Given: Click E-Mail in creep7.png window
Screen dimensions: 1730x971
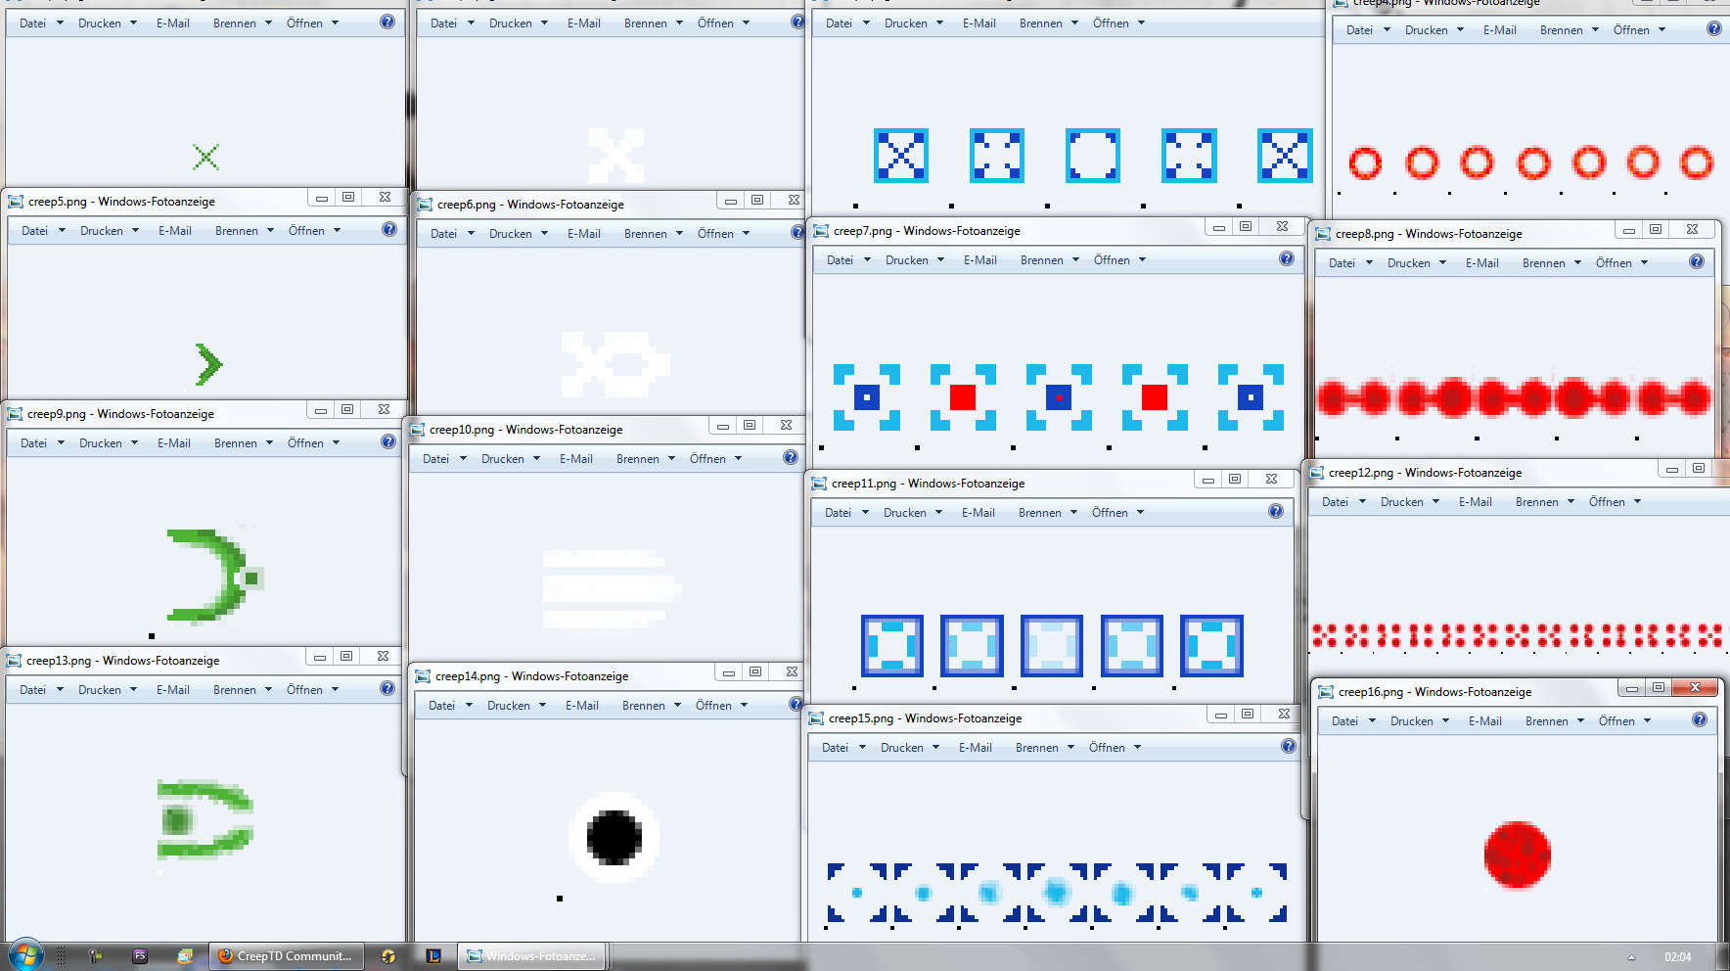Looking at the screenshot, I should [980, 260].
